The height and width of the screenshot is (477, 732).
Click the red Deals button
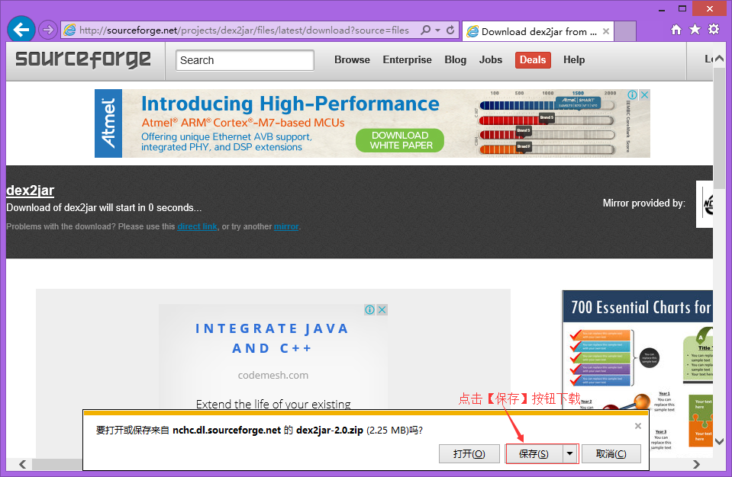533,59
